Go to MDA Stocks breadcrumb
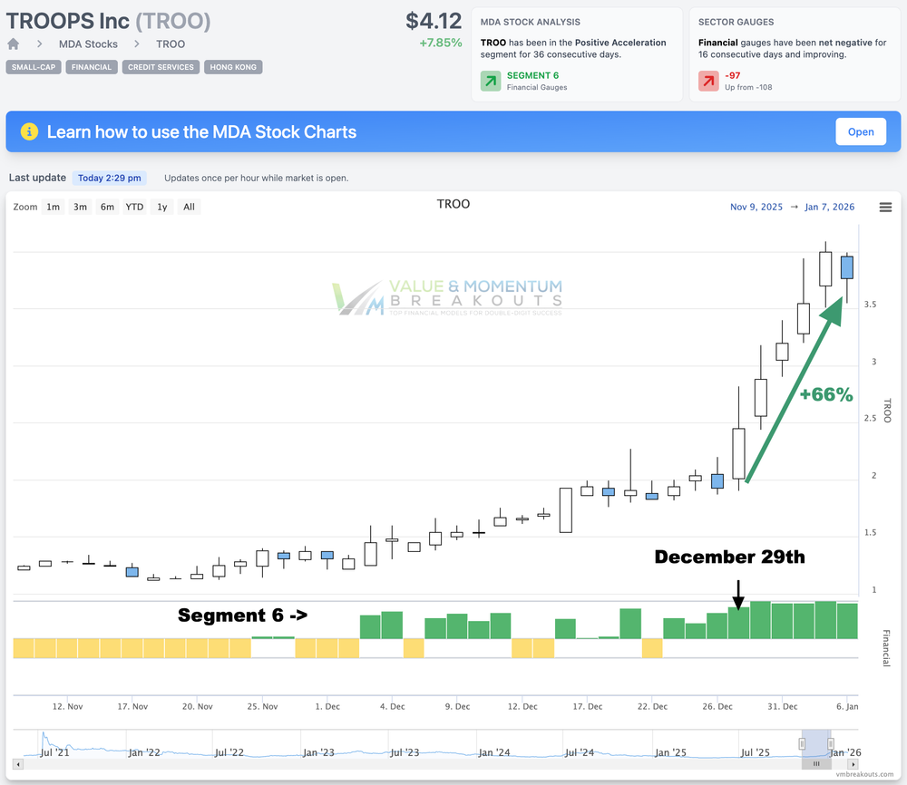This screenshot has width=907, height=785. coord(88,44)
